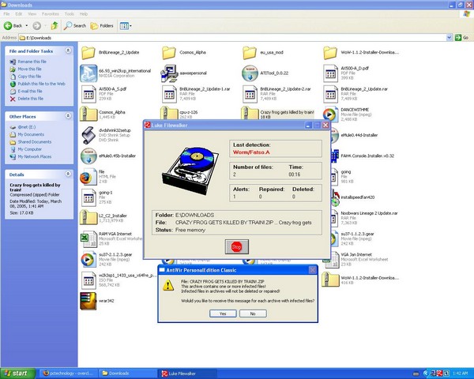The image size is (474, 379).
Task: Click Delete this file link
Action: 31,99
